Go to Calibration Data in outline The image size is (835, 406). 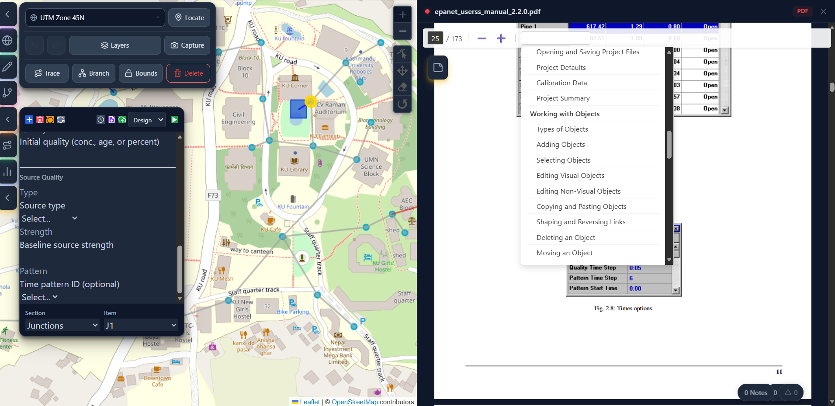tap(561, 83)
